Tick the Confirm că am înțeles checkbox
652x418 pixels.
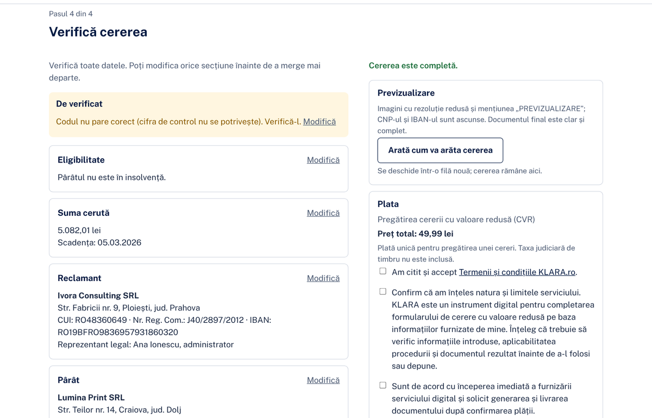pos(383,292)
